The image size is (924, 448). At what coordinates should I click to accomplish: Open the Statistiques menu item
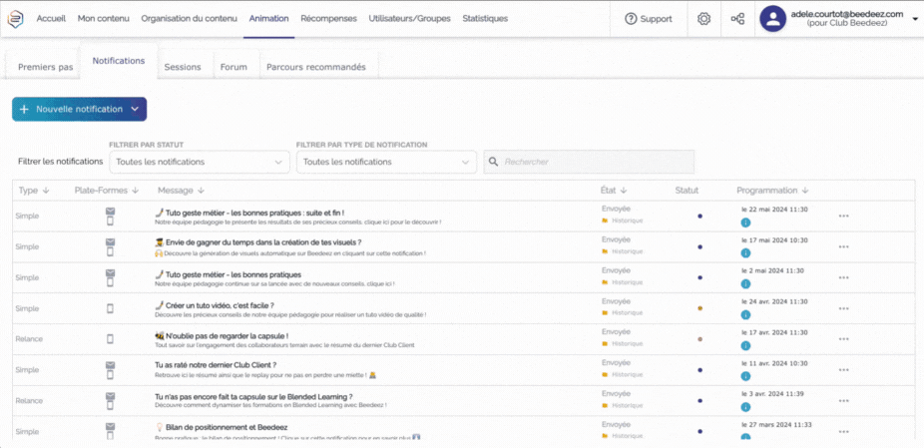485,19
